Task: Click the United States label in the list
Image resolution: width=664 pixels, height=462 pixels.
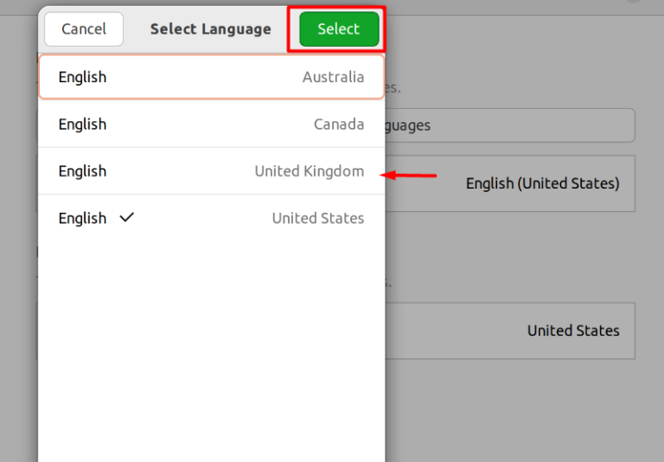Action: coord(318,218)
